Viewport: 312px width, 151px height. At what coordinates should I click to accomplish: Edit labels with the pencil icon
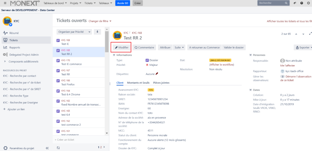[x=157, y=73]
